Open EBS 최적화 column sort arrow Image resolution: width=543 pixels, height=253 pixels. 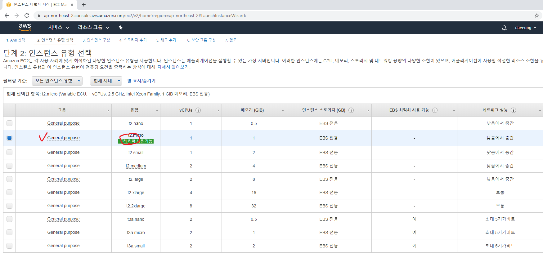click(x=454, y=111)
